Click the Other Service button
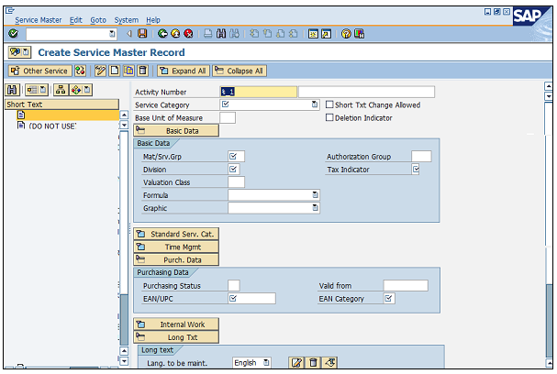 click(x=39, y=71)
